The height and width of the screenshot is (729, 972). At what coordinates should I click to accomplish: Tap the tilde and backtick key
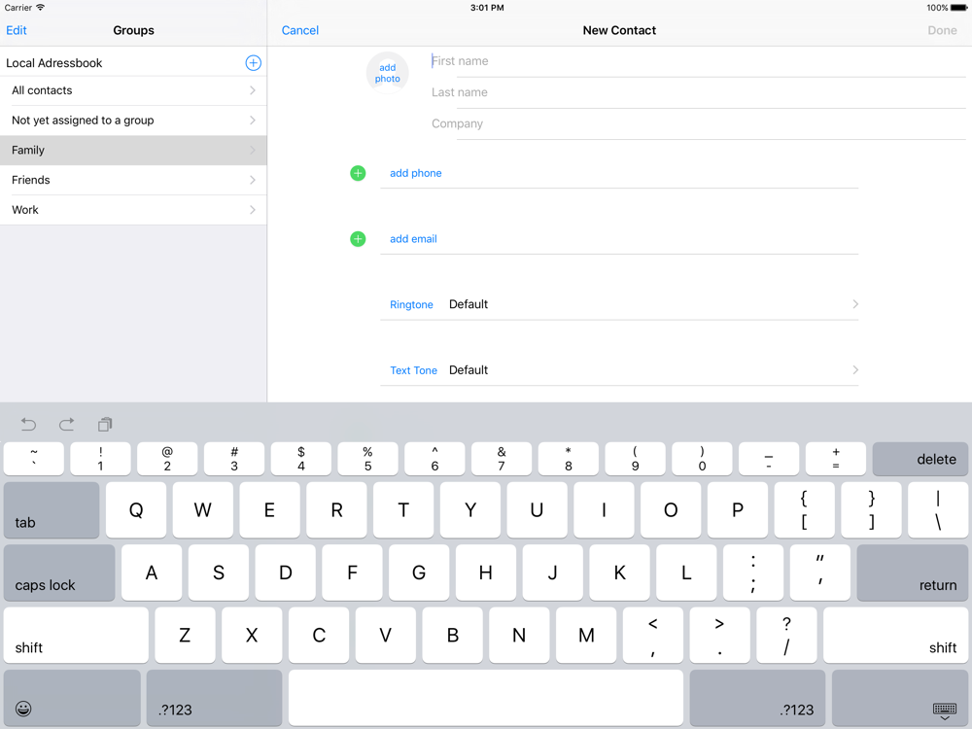coord(33,459)
